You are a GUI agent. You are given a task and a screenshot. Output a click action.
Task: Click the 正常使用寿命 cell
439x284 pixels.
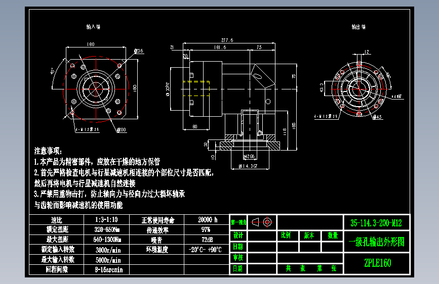(158, 220)
